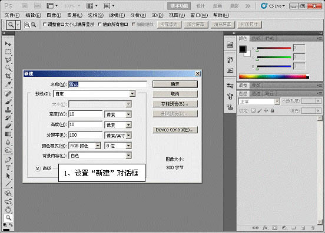Select the Rectangular Marquee tool
This screenshot has width=325, height=233.
tap(8, 52)
